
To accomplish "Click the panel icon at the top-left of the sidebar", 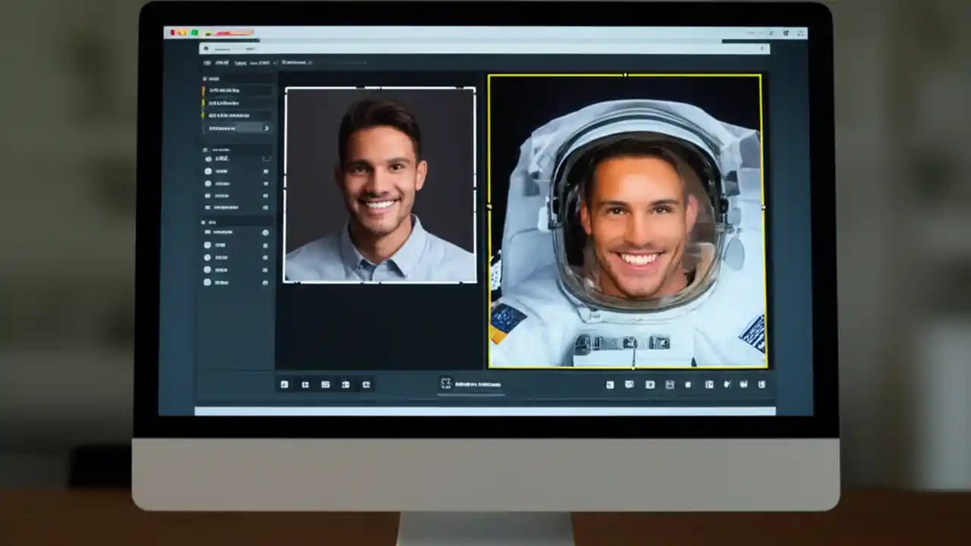I will 206,77.
